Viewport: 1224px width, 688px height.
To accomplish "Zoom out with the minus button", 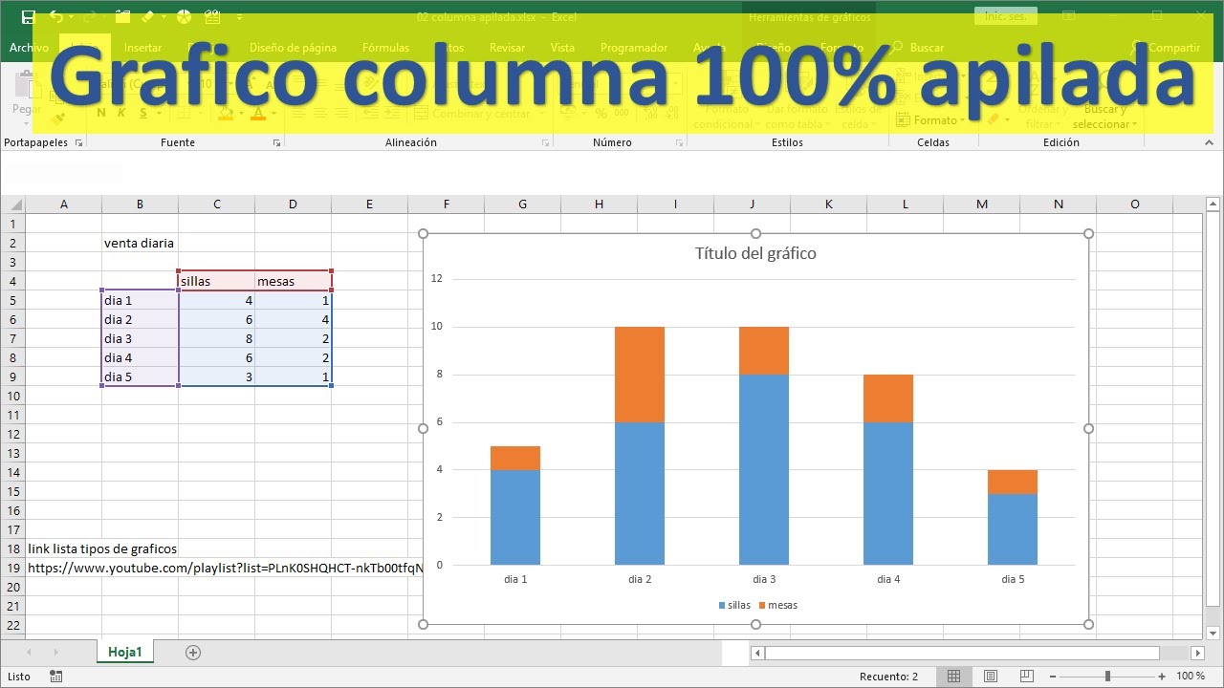I will (1055, 677).
